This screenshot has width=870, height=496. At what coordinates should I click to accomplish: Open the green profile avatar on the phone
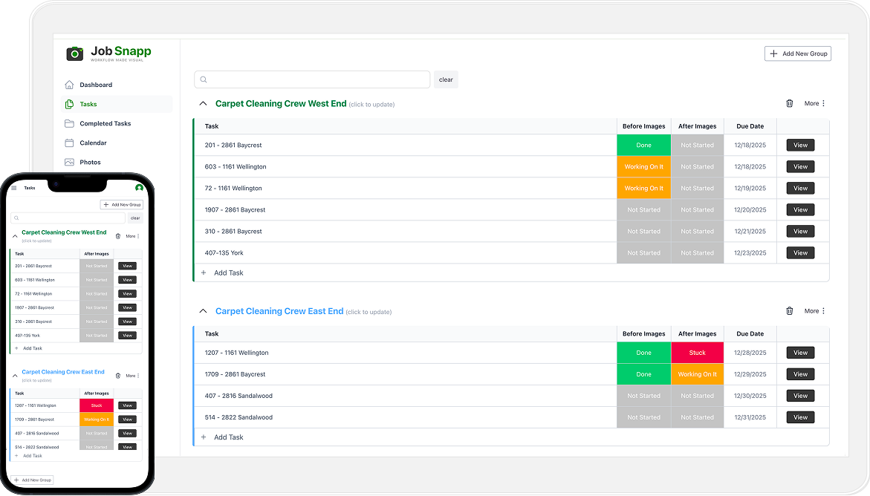pos(139,188)
